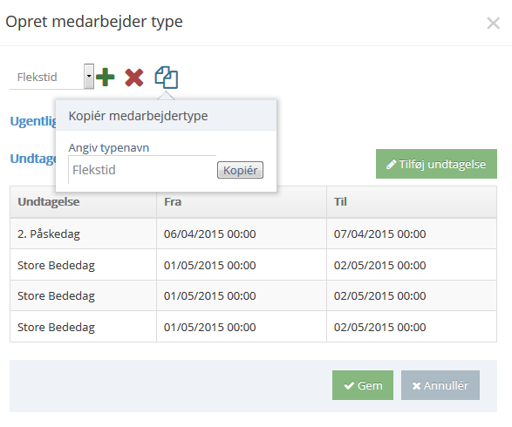
Task: Click the Kopiér button in popover
Action: (240, 170)
